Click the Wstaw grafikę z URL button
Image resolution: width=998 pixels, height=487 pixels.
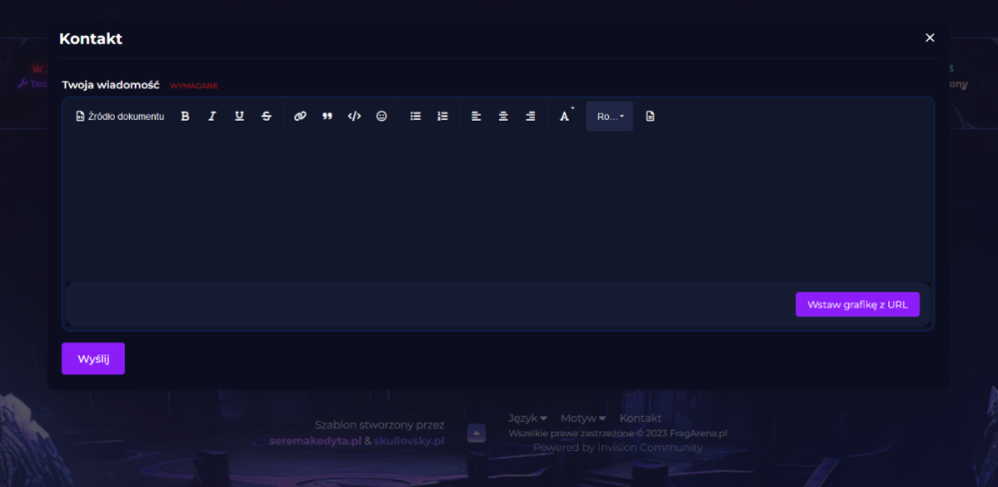(857, 304)
